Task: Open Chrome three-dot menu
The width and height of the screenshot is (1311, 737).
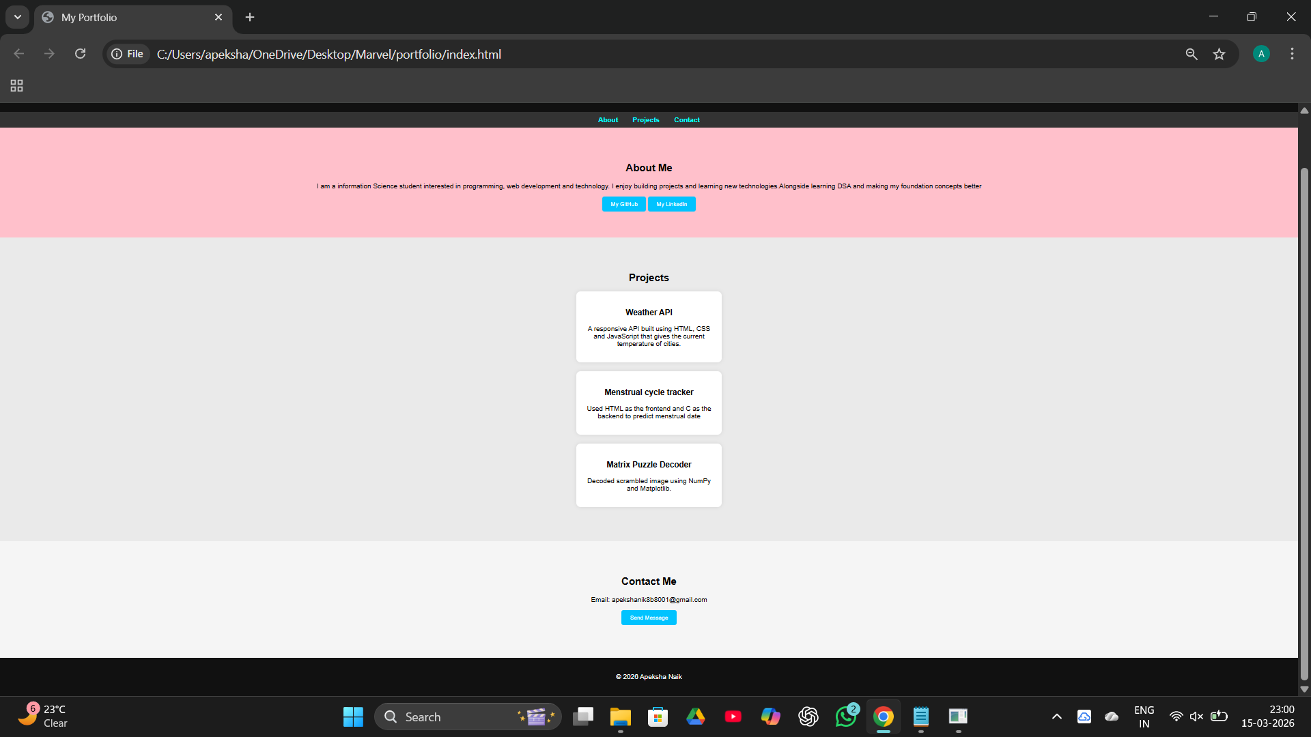Action: (x=1292, y=54)
